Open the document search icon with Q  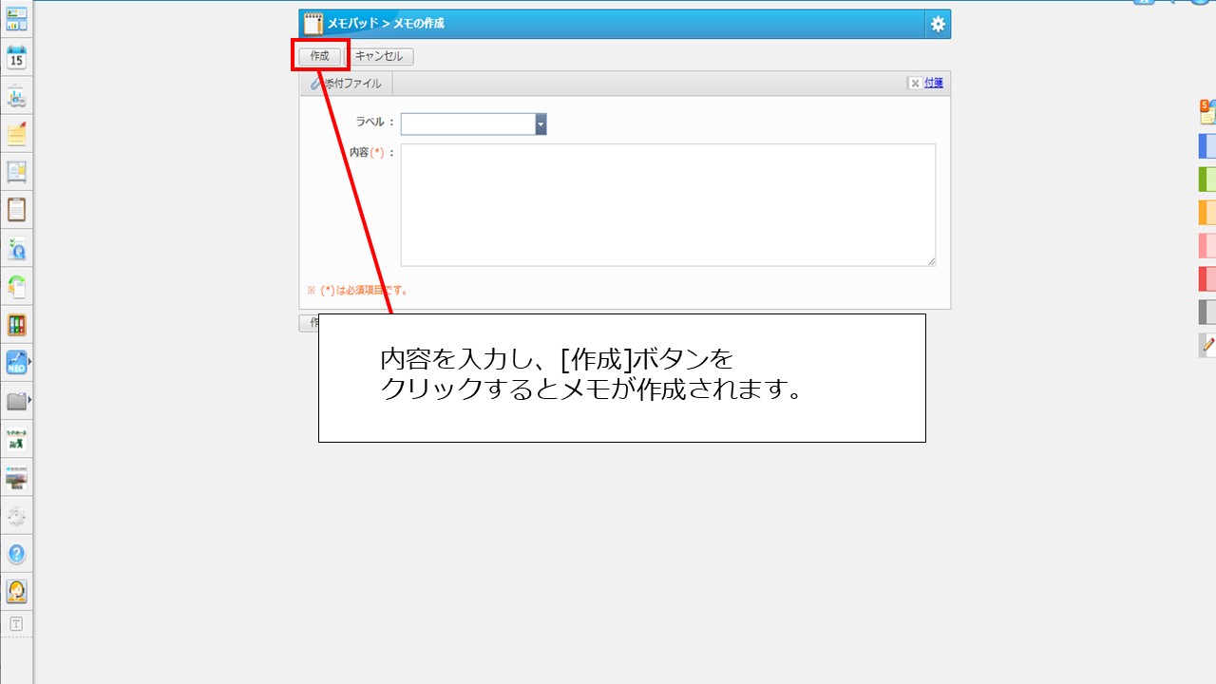[x=16, y=248]
